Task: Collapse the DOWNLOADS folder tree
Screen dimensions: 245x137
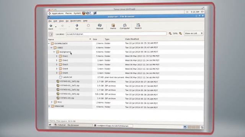Action: [49, 44]
